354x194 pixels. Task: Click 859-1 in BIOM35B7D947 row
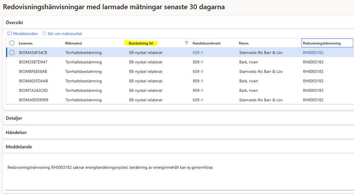(x=198, y=62)
